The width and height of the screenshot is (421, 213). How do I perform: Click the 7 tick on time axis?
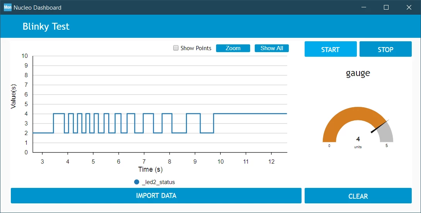pyautogui.click(x=144, y=162)
